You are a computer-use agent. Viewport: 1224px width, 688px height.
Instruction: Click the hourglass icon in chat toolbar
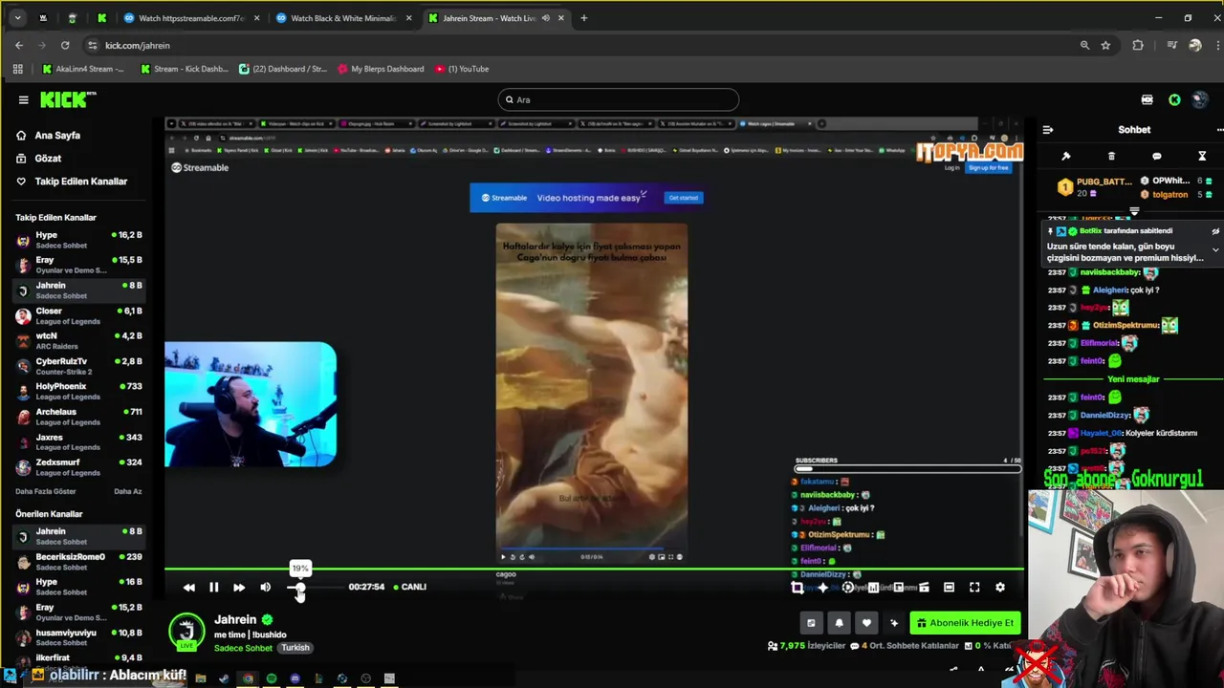[1202, 156]
